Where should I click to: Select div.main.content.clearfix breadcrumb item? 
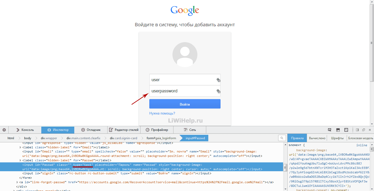83,138
